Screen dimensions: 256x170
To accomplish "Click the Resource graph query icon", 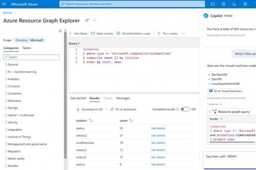I will [214, 112].
